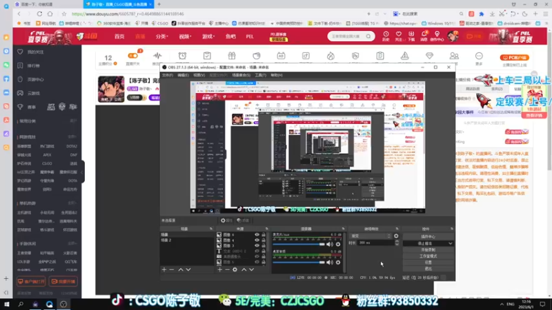Image resolution: width=552 pixels, height=310 pixels.
Task: Open audio settings gear for desktop audio track
Action: (338, 262)
